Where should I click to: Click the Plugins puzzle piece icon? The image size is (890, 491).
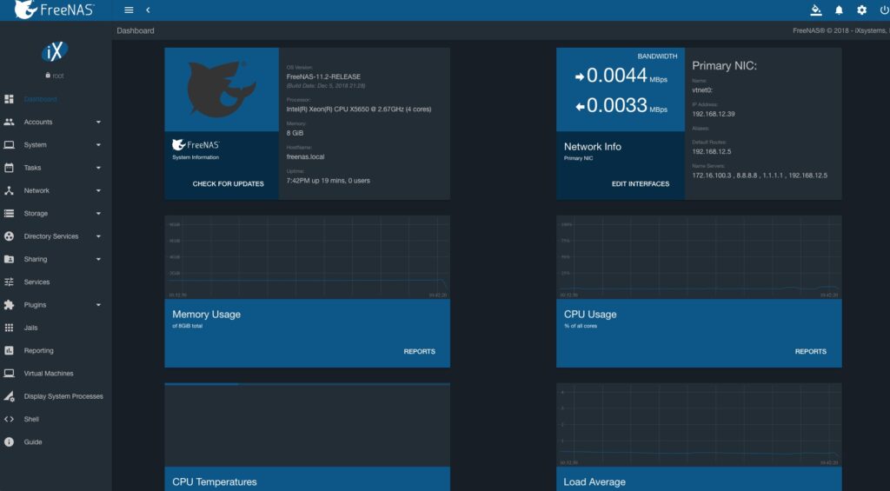9,305
